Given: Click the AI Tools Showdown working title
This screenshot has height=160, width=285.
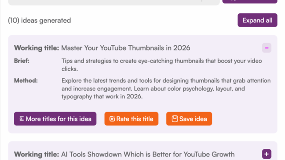Looking at the screenshot, I should click(x=148, y=154).
